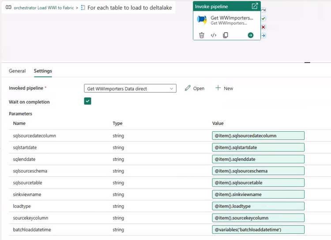Edit value for loadtype parameter
Viewport: 331px width, 240px height.
tap(258, 206)
